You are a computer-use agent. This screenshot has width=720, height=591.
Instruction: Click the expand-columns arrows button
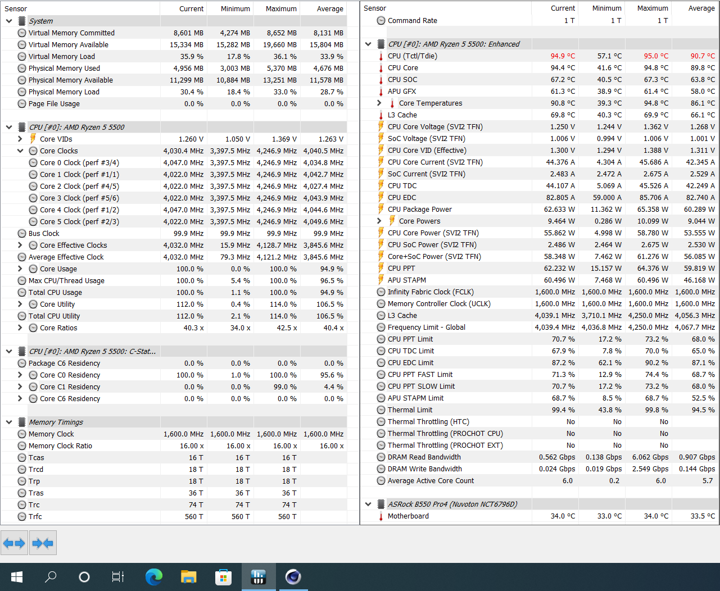coord(14,543)
